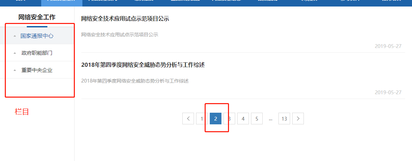Go to the next page arrow

pos(298,119)
